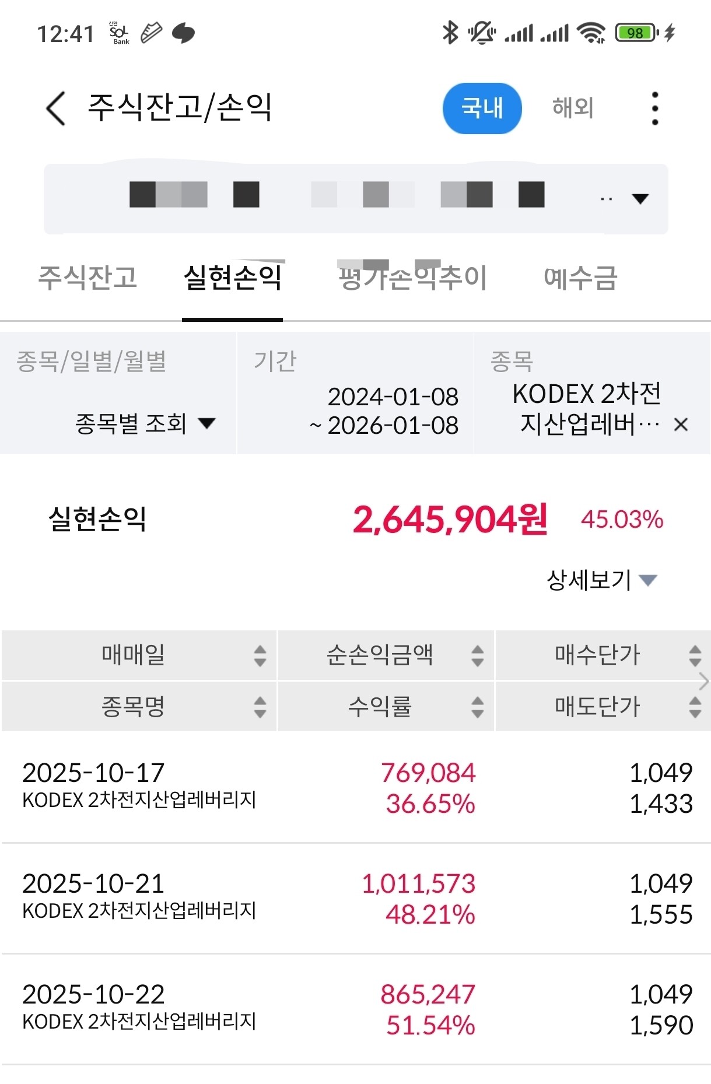Clear the KODEX 2차전 stock filter
This screenshot has height=1084, width=711.
pos(680,425)
